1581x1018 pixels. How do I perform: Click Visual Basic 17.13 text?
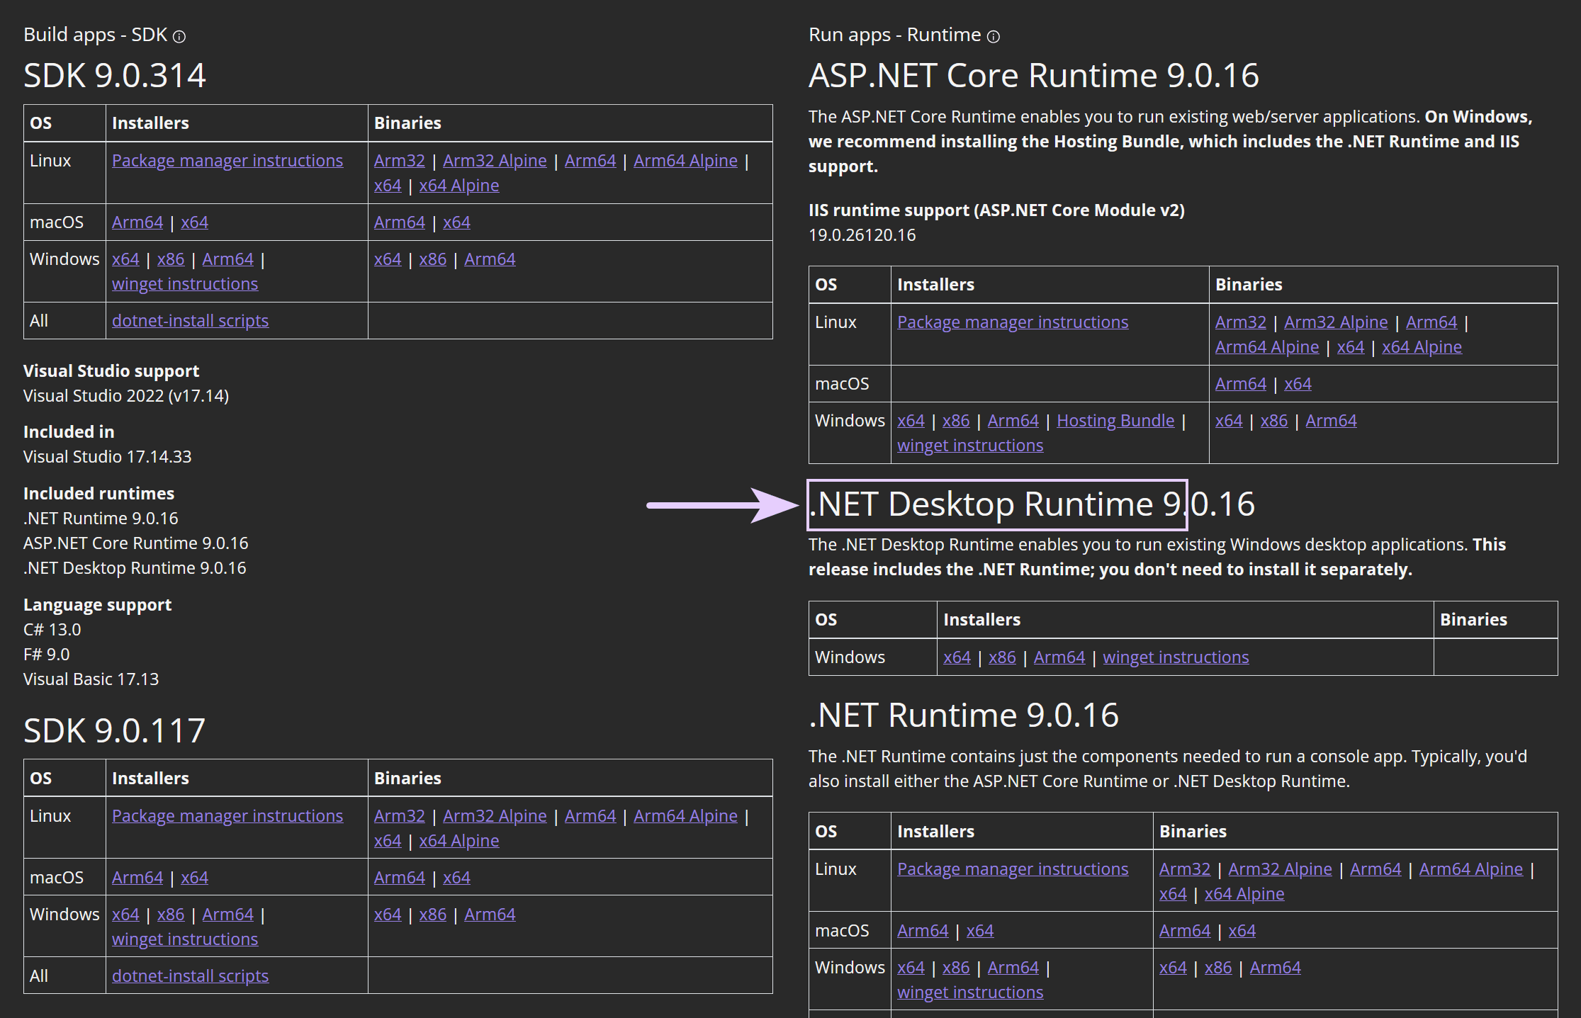[91, 679]
